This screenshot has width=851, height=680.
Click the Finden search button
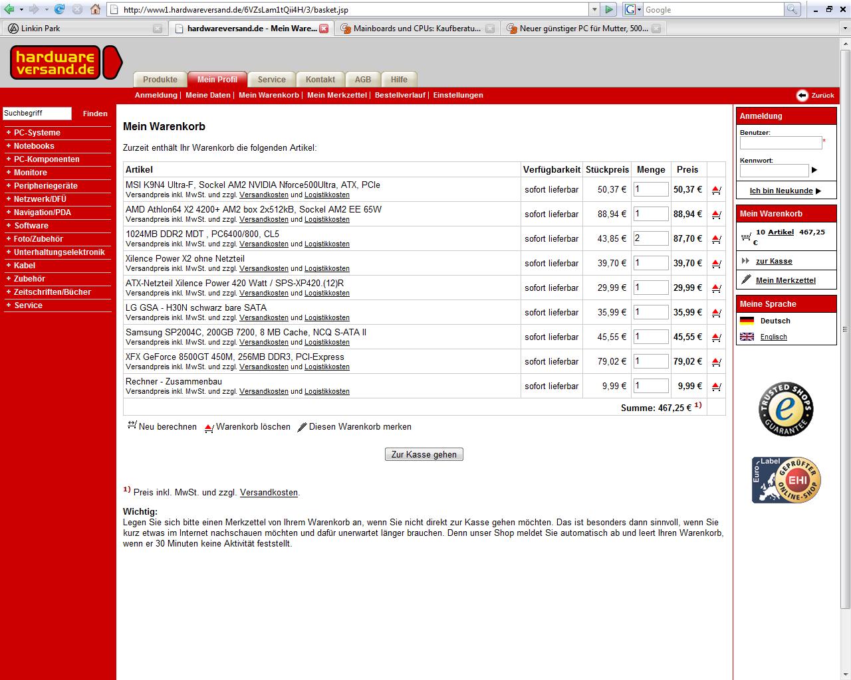tap(95, 114)
